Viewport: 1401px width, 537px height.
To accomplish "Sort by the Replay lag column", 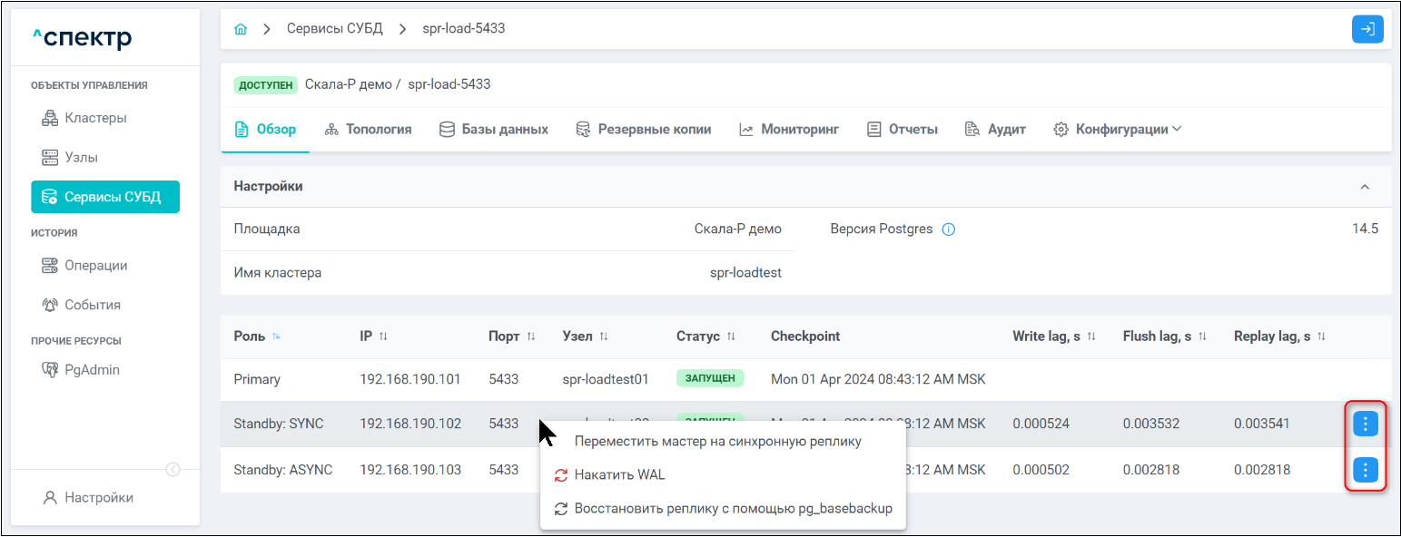I will [1322, 337].
